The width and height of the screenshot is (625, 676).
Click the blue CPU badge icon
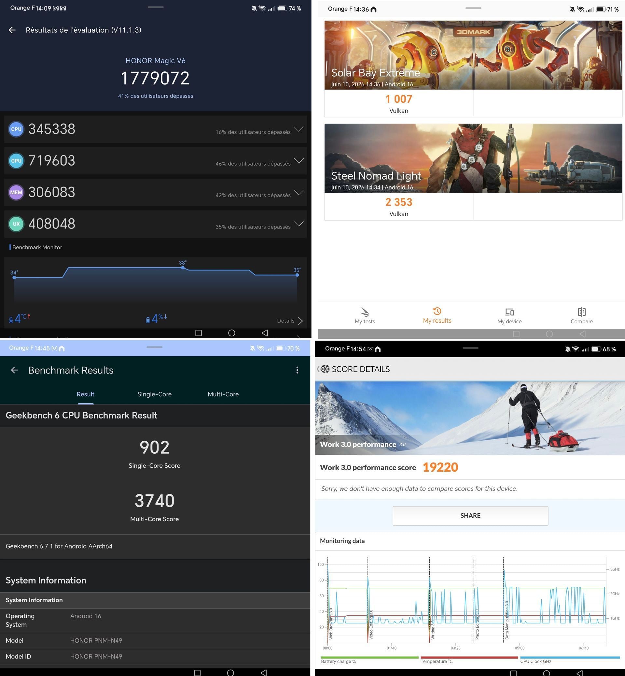[16, 129]
